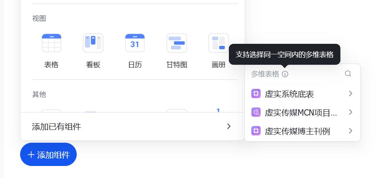Screen dimensions: 383x178
Task: Click the info icon beside 多维表格
Action: click(285, 74)
